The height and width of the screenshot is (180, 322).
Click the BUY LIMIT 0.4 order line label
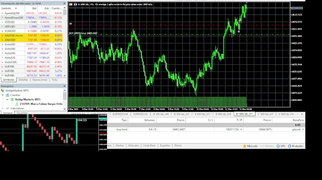tap(83, 33)
